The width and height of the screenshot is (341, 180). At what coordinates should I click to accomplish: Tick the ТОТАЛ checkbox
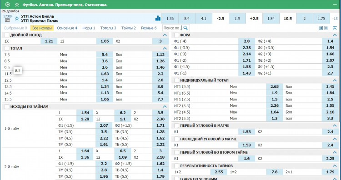pyautogui.click(x=7, y=48)
